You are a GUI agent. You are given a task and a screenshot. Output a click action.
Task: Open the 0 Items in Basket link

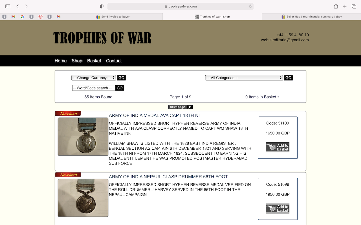point(262,97)
